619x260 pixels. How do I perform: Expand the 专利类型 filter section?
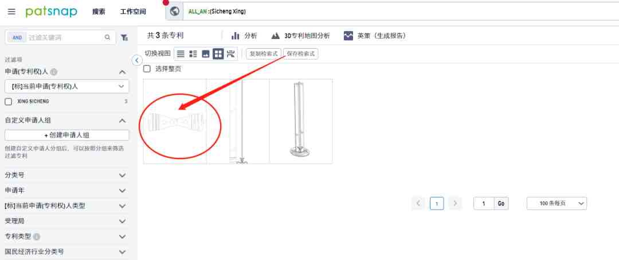[x=65, y=236]
